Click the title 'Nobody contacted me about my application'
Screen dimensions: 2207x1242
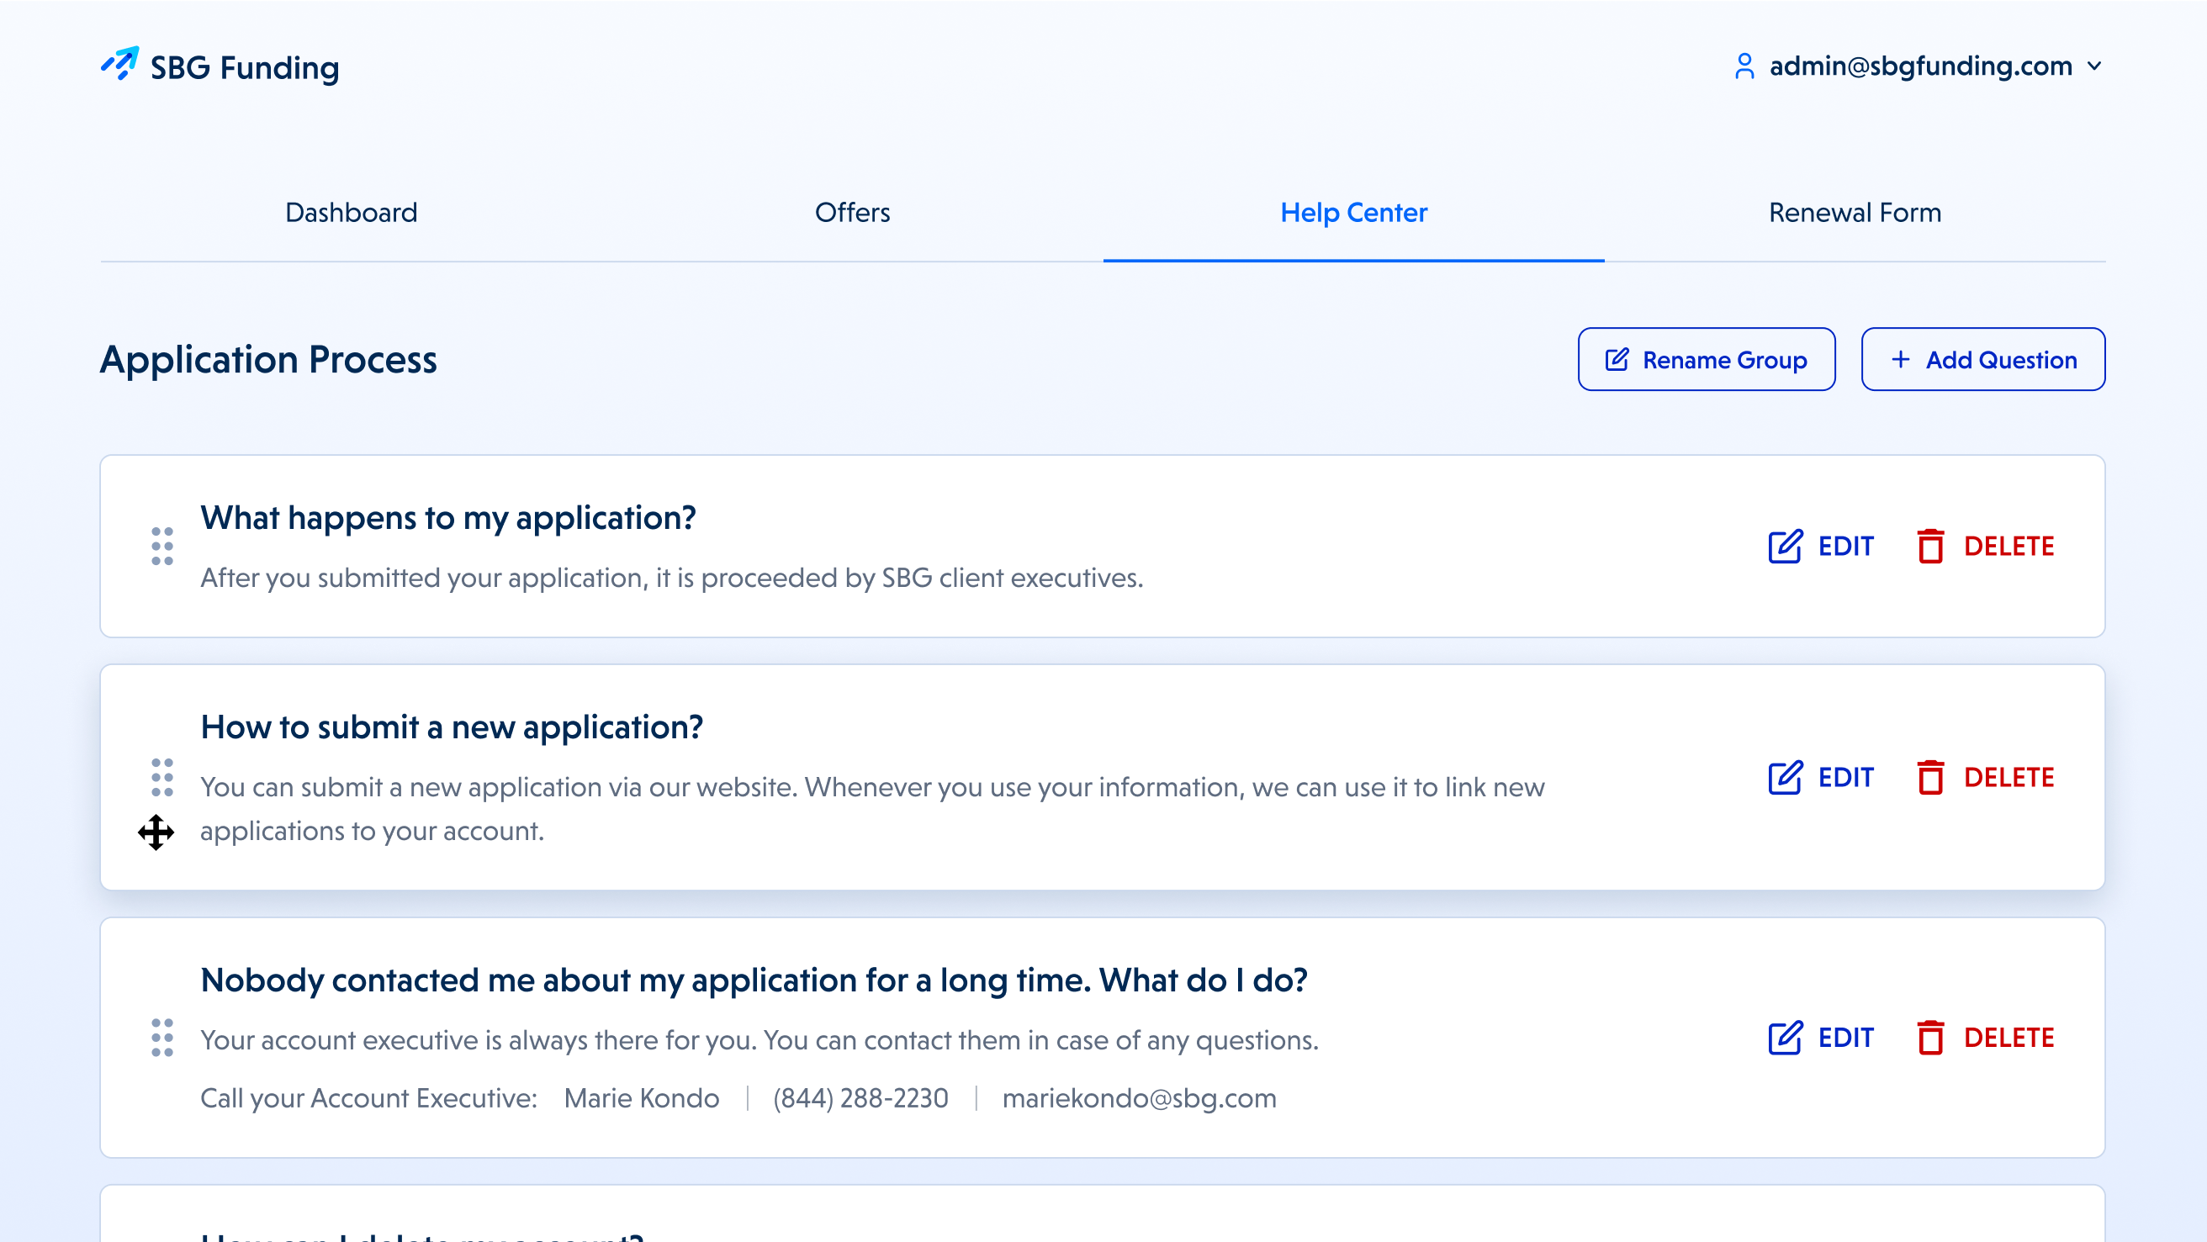point(754,980)
